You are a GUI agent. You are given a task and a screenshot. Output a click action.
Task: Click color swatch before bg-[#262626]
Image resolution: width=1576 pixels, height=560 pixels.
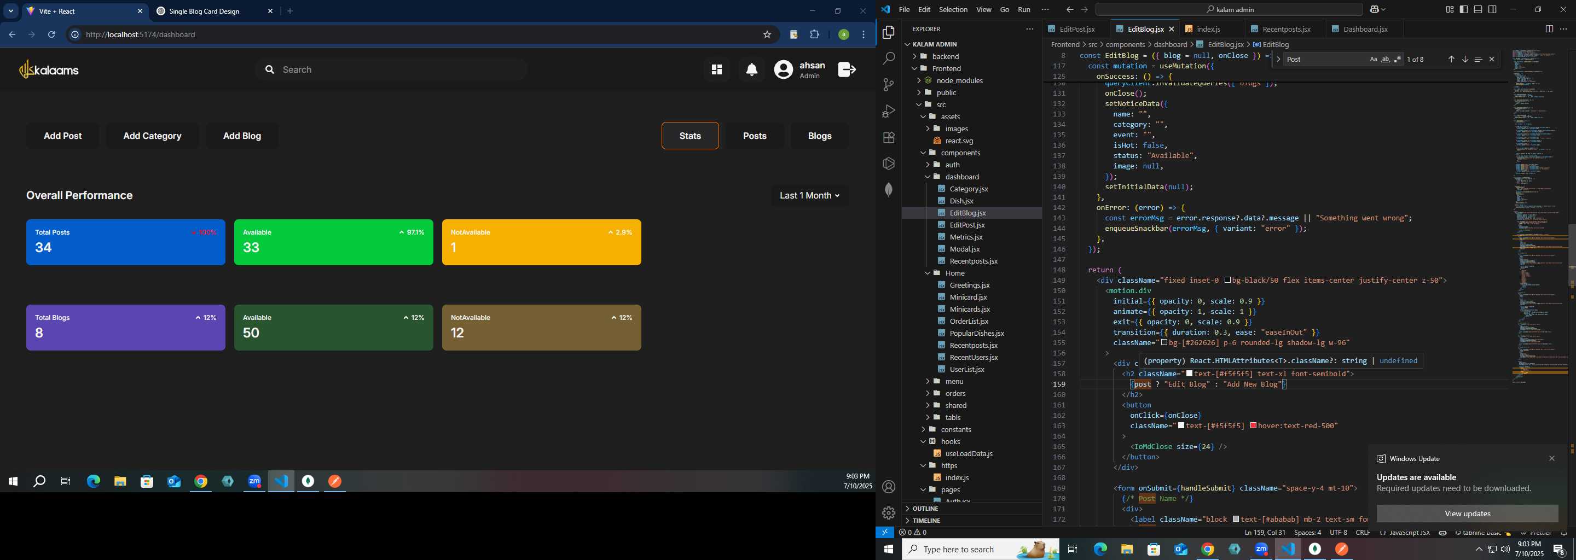(x=1164, y=342)
